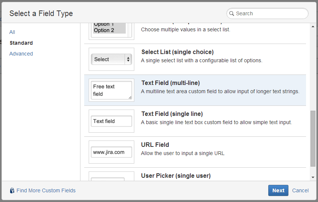Choose the URL Field title
Screen dimensions: 318x202
point(155,145)
